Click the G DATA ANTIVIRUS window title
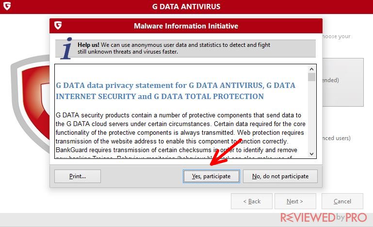 tap(186, 6)
